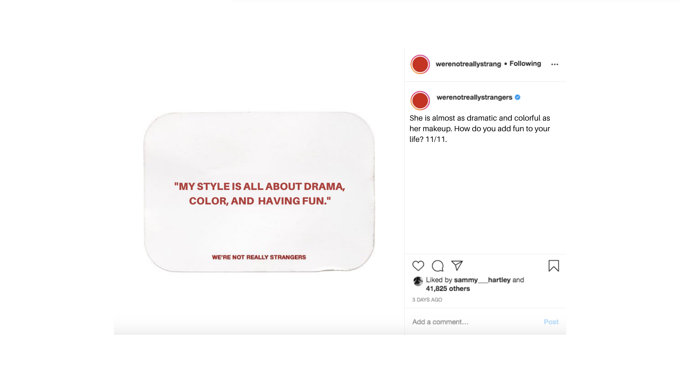Image resolution: width=680 pixels, height=382 pixels.
Task: Focus the Add a comment field
Action: point(475,322)
